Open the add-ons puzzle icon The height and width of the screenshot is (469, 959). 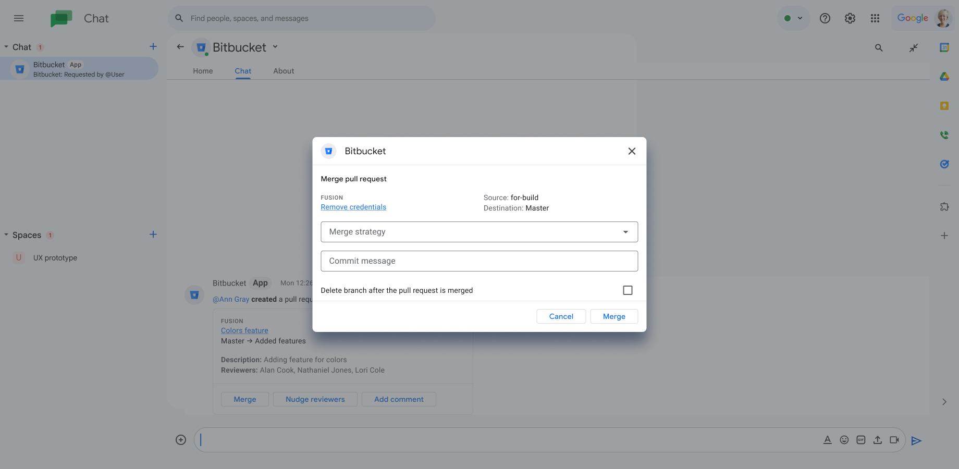click(x=944, y=207)
